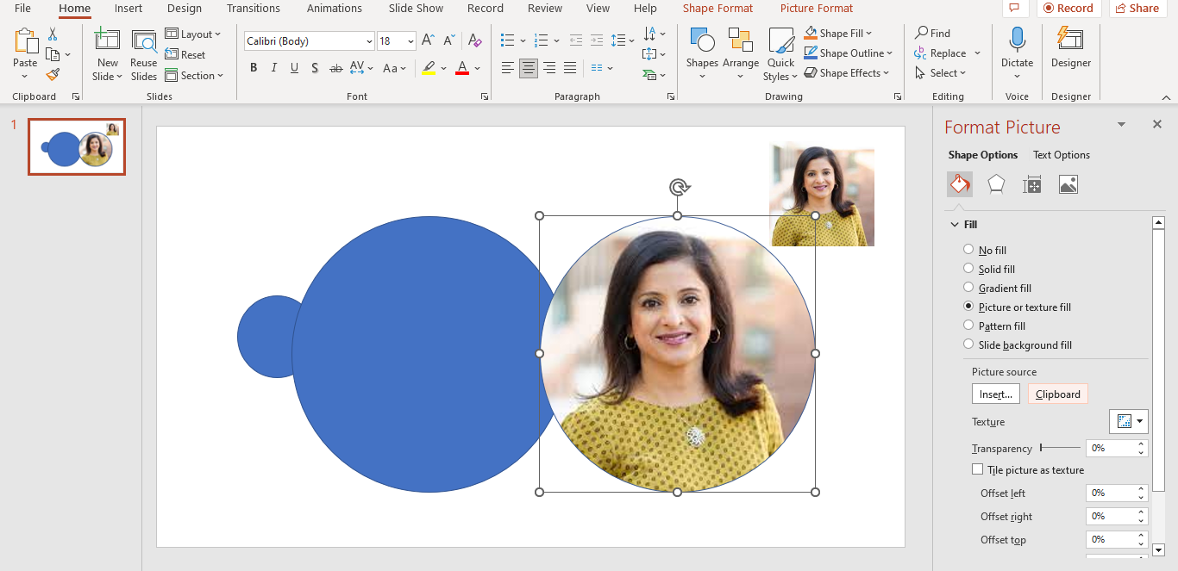The image size is (1178, 571).
Task: Select the Solid fill radio option
Action: 968,269
